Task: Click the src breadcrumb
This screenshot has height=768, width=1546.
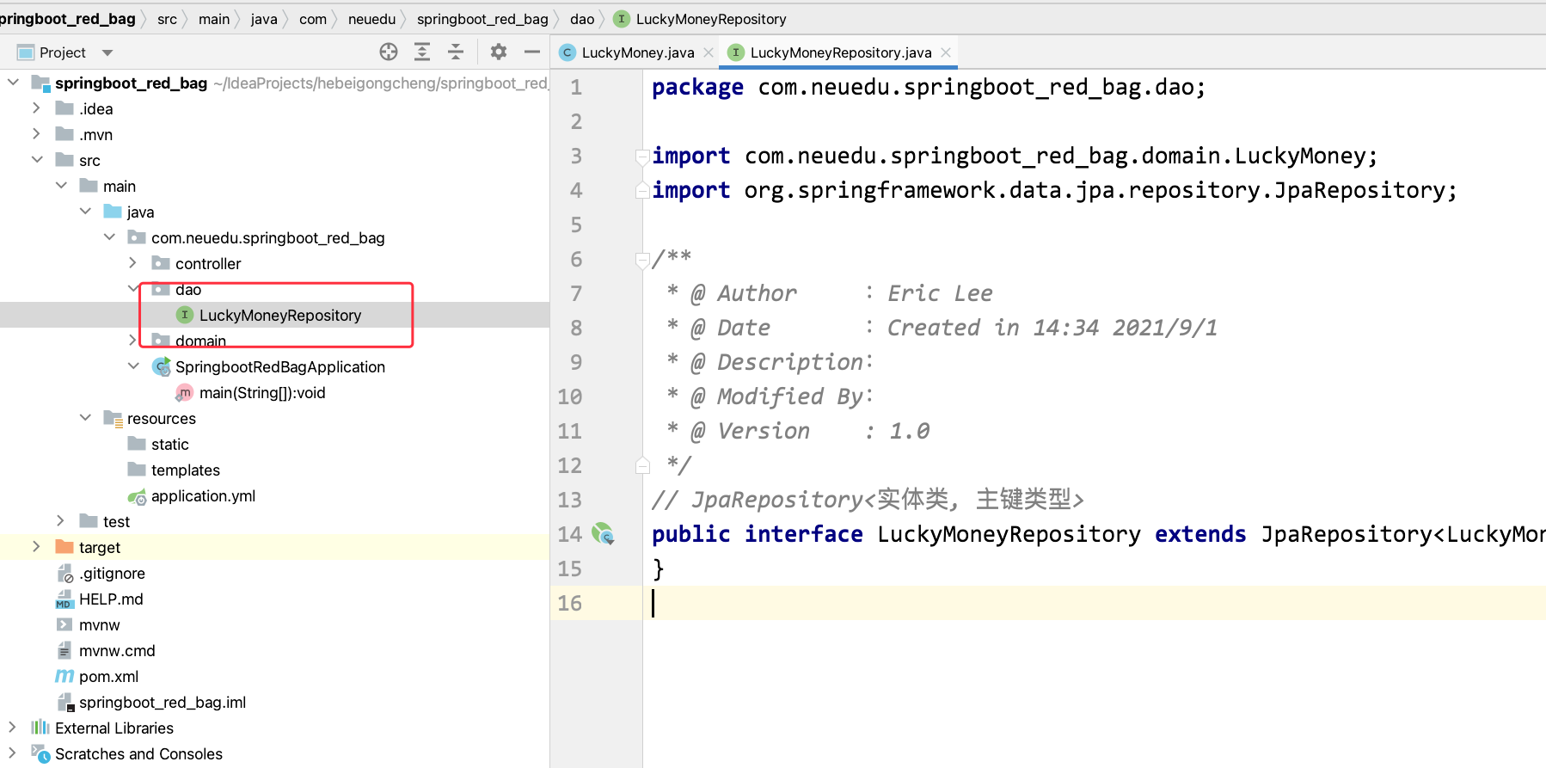Action: pos(167,19)
